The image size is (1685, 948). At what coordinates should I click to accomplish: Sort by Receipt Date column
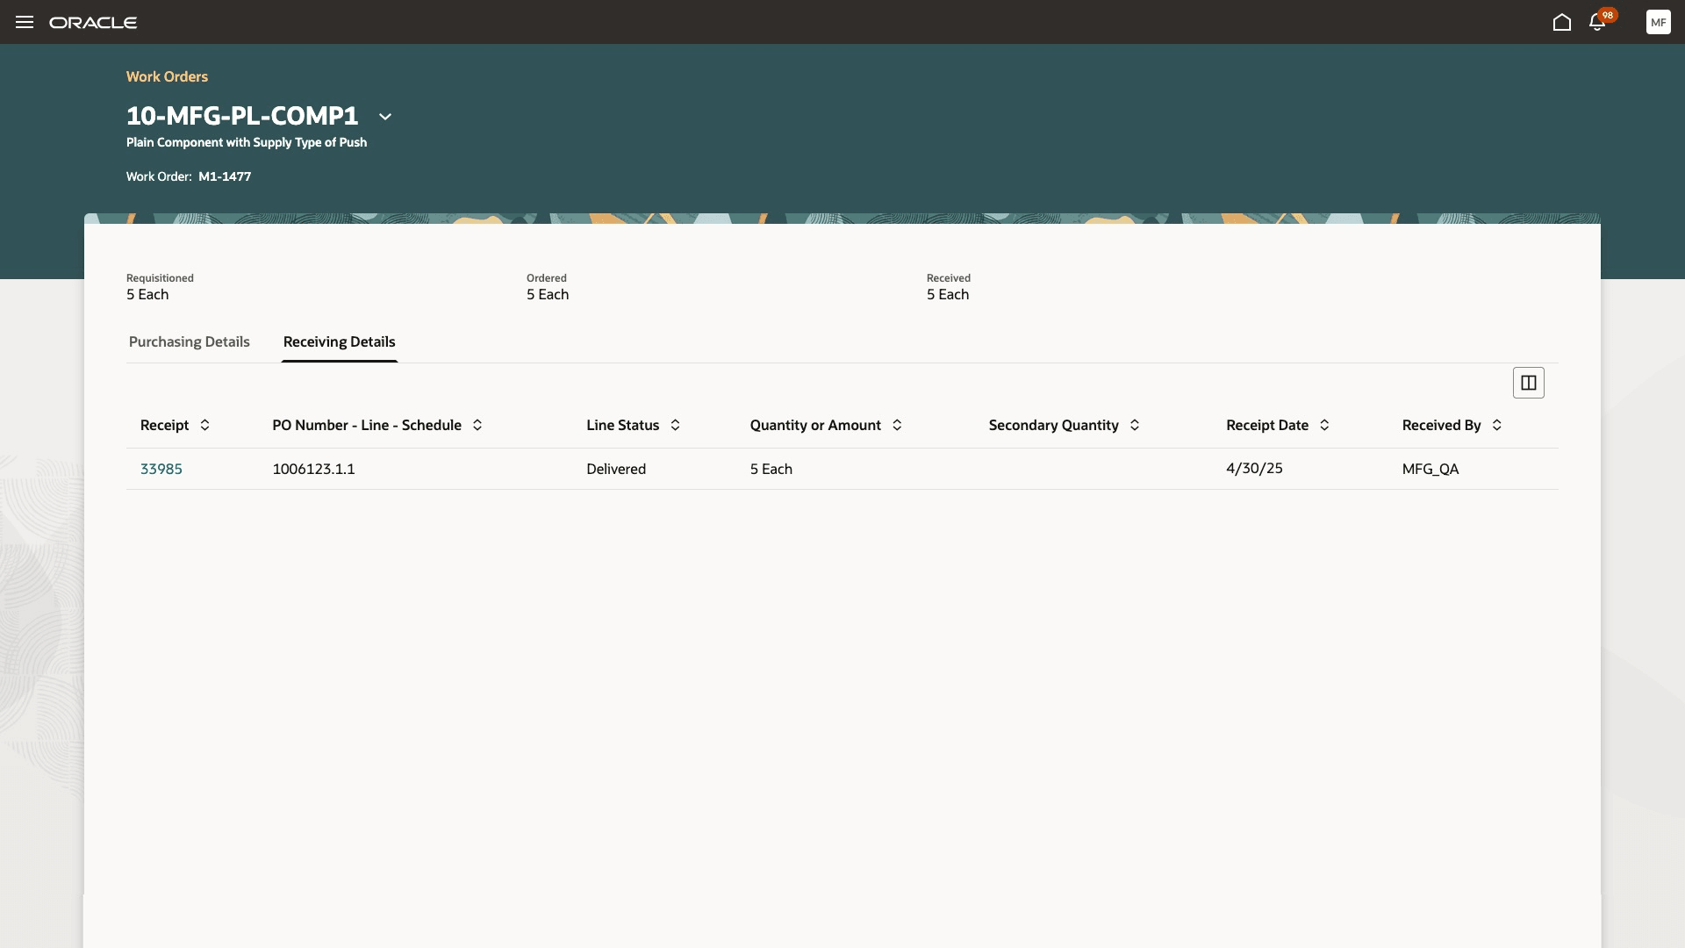click(x=1324, y=425)
